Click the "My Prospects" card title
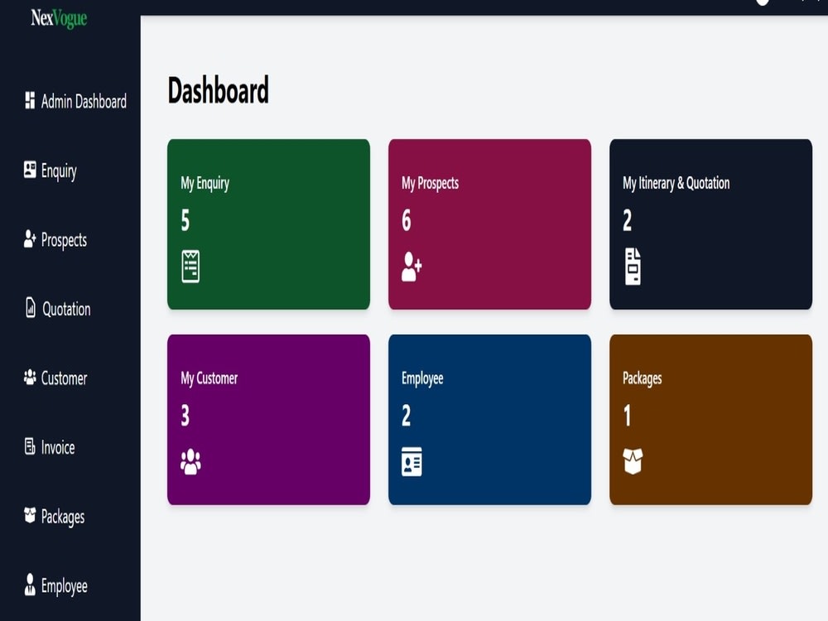828x621 pixels. [430, 183]
